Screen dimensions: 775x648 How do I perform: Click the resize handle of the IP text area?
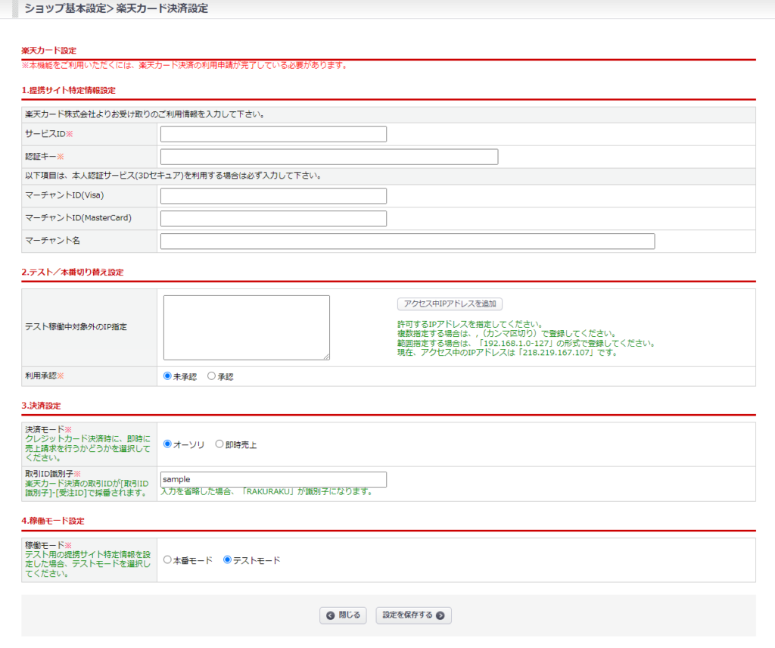pyautogui.click(x=326, y=356)
